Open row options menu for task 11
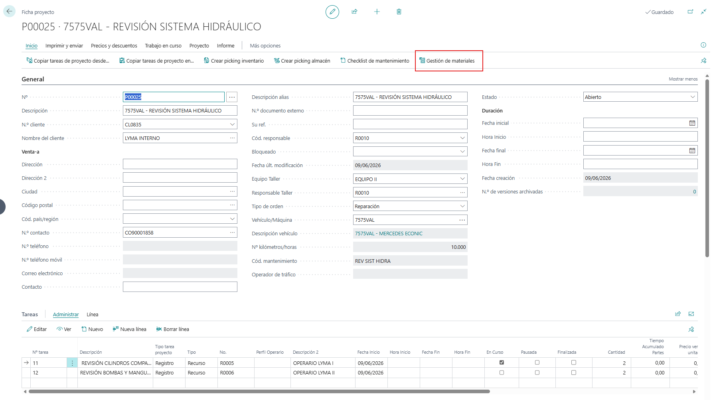 (72, 363)
